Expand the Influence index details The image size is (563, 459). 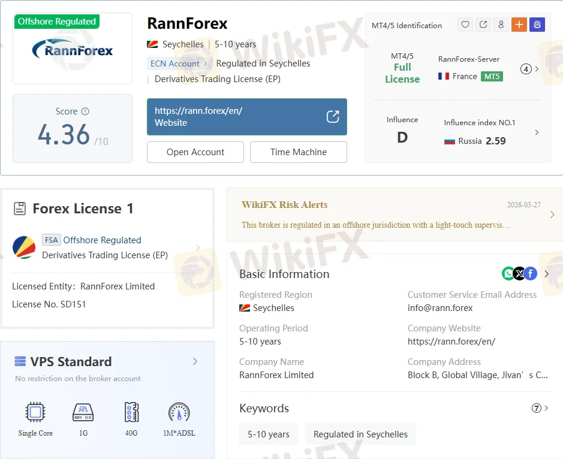point(536,132)
